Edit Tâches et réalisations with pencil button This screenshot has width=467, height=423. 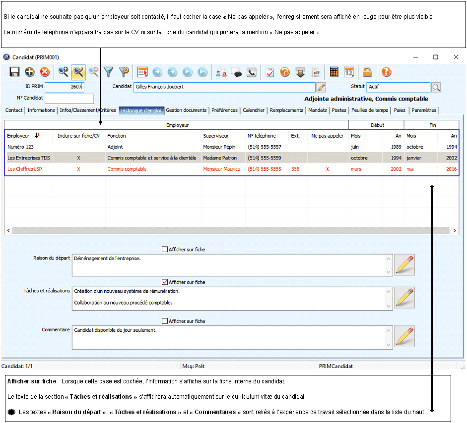click(404, 297)
